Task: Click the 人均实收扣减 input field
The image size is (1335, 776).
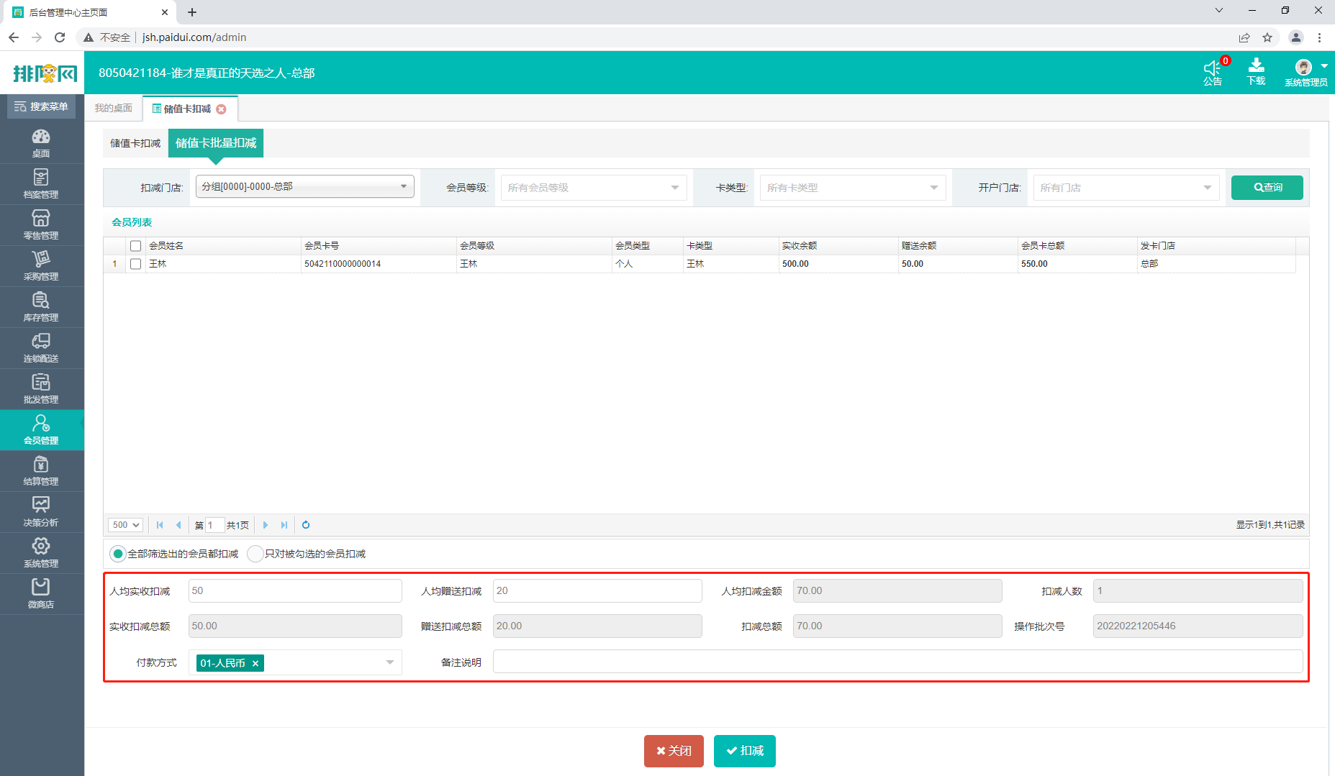Action: click(x=295, y=591)
